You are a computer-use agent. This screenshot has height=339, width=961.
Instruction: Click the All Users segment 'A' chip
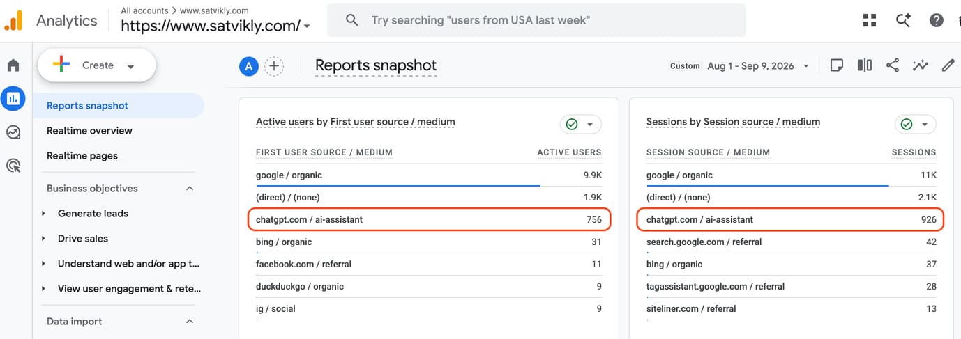pos(249,66)
